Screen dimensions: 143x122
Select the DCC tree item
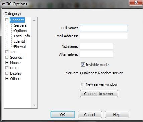pyautogui.click(x=14, y=68)
